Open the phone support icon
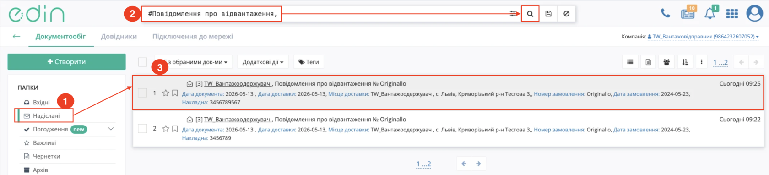 [x=666, y=13]
